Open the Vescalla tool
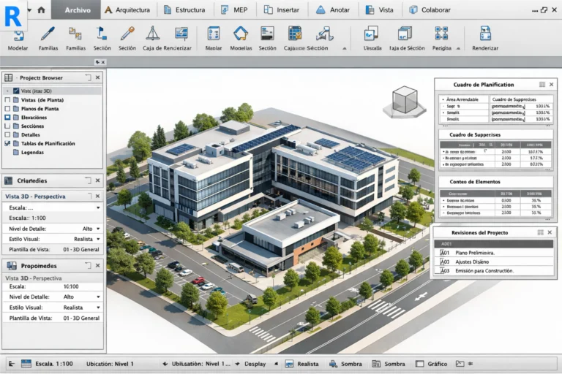The height and width of the screenshot is (374, 562). click(371, 34)
